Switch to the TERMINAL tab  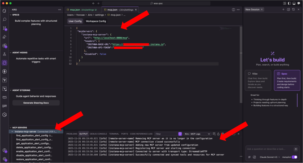pyautogui.click(x=114, y=134)
